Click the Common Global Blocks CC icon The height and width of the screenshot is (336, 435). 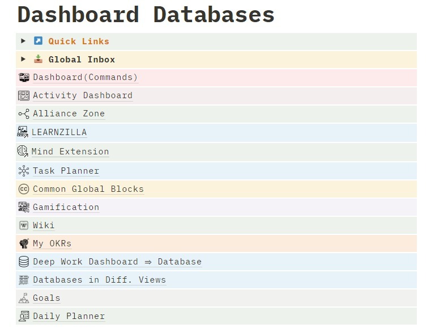tap(24, 189)
